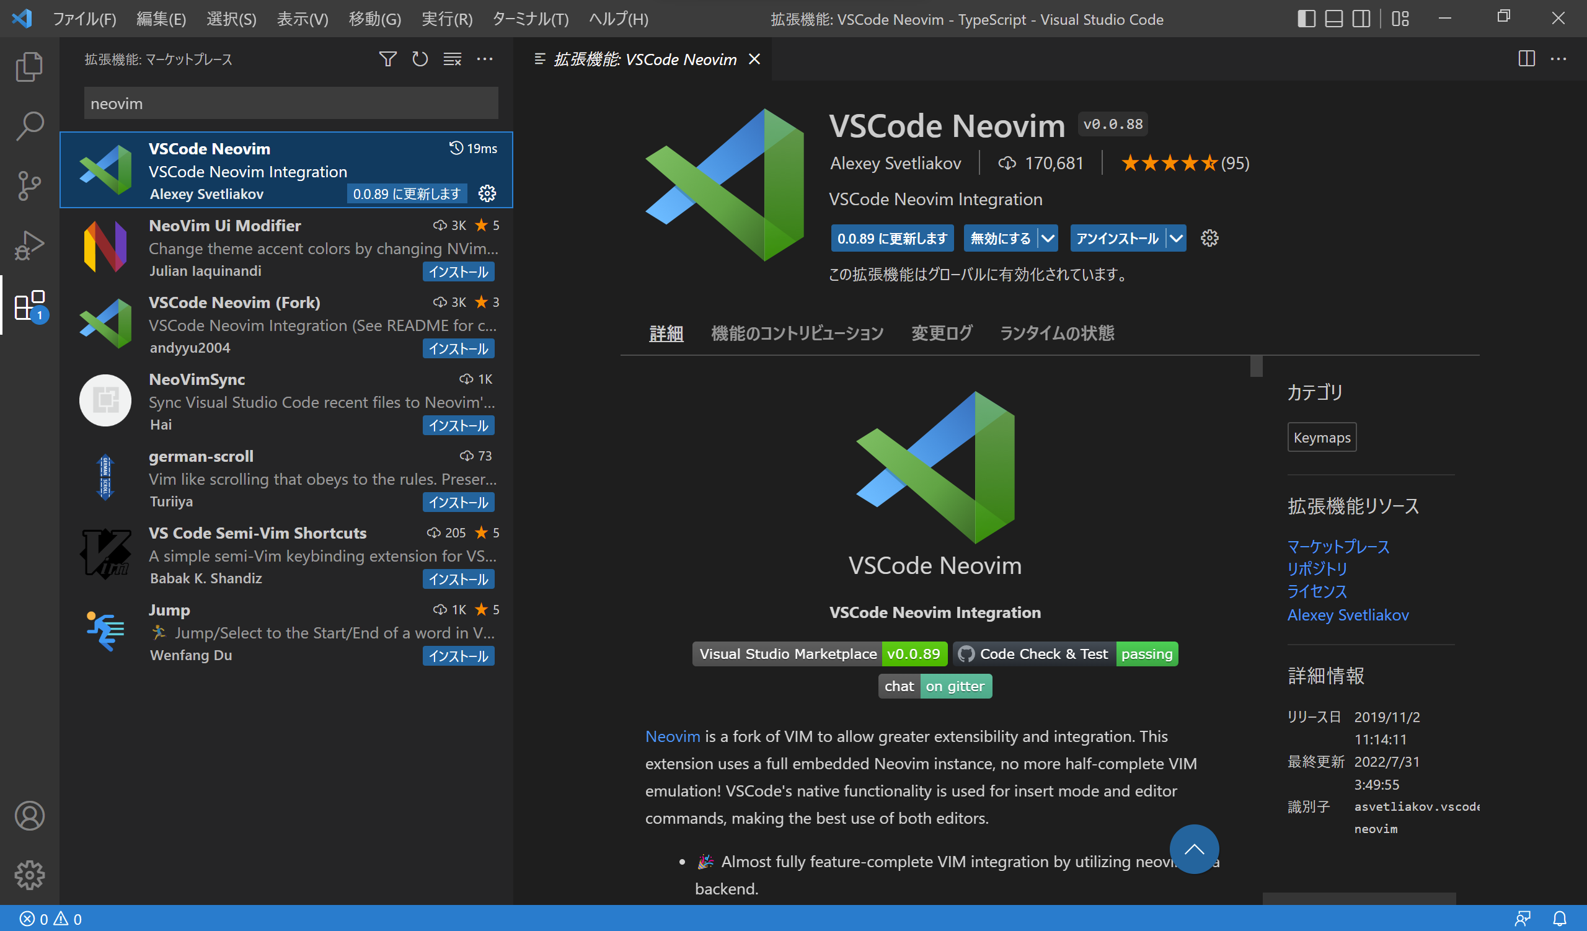The width and height of the screenshot is (1587, 931).
Task: Open the Search view in the activity bar
Action: pyautogui.click(x=29, y=126)
